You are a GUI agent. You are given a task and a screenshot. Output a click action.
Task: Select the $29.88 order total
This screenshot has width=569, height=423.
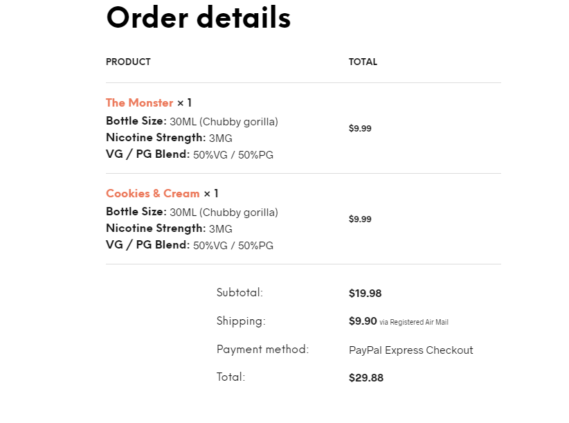(365, 378)
